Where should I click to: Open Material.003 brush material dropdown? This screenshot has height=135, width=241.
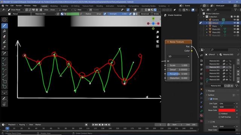click(x=44, y=14)
